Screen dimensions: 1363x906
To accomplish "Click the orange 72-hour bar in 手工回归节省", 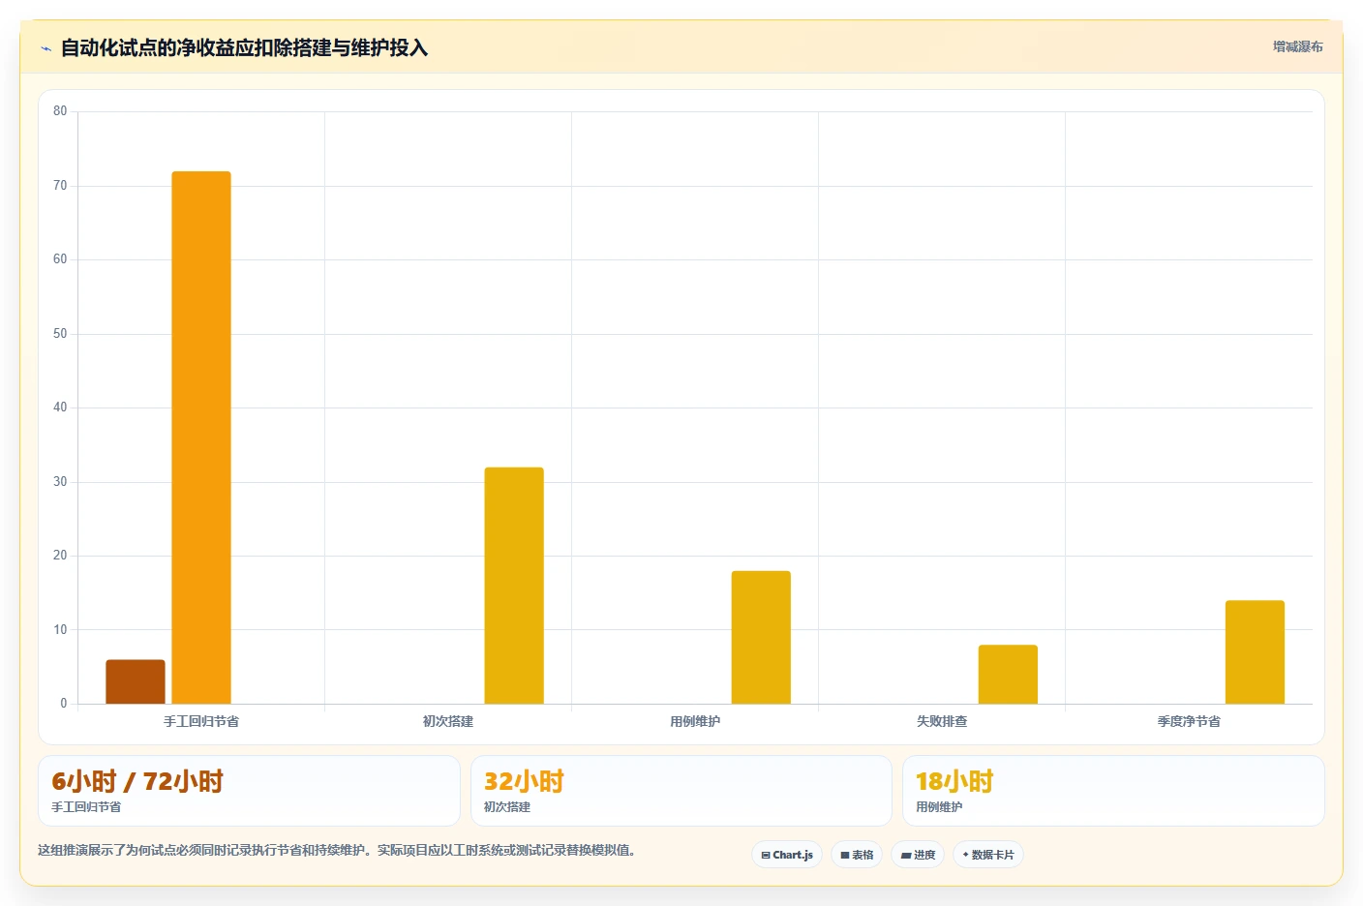I will (201, 438).
